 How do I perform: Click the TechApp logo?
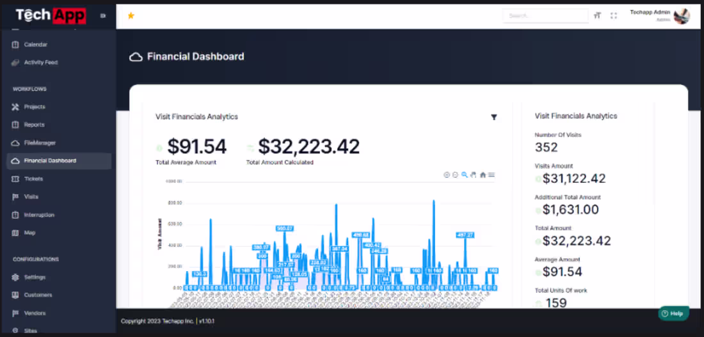coord(51,16)
